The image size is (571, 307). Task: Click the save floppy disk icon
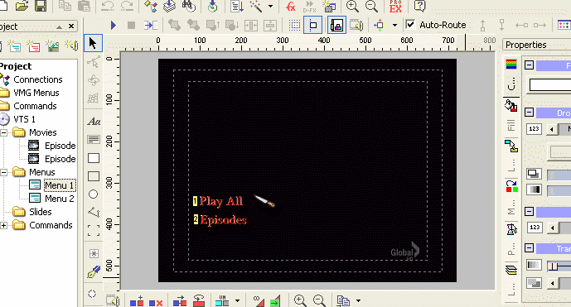click(x=41, y=6)
